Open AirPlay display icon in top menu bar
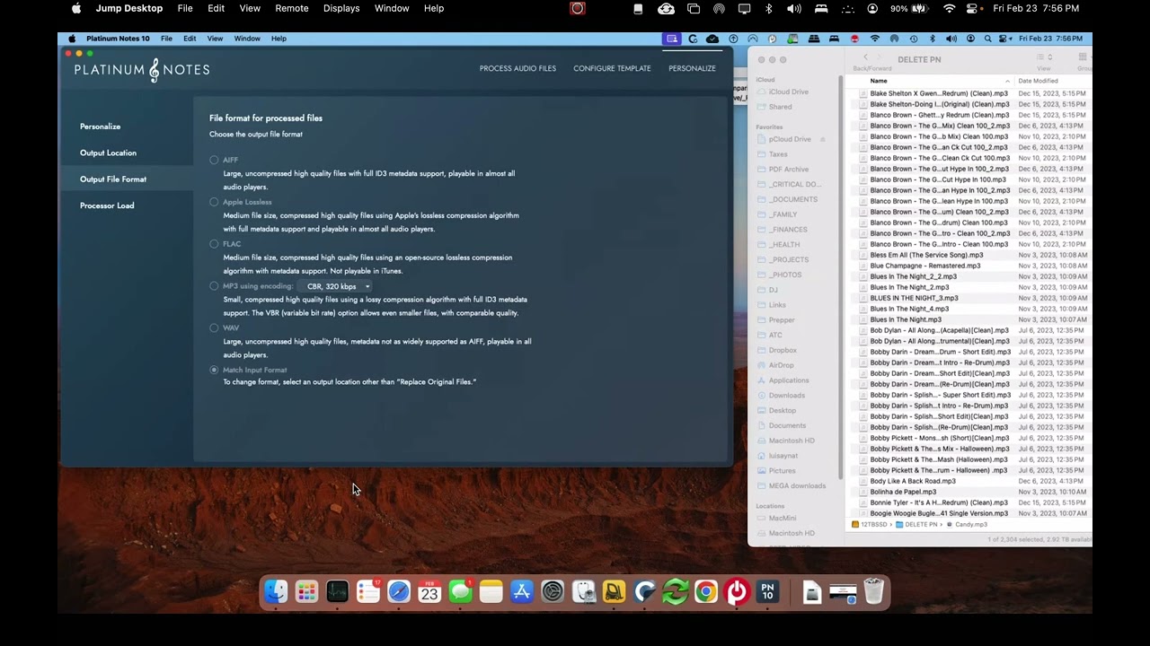This screenshot has height=646, width=1150. pos(744,8)
